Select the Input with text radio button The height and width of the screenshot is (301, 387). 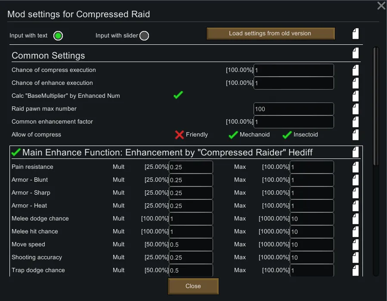(x=58, y=36)
